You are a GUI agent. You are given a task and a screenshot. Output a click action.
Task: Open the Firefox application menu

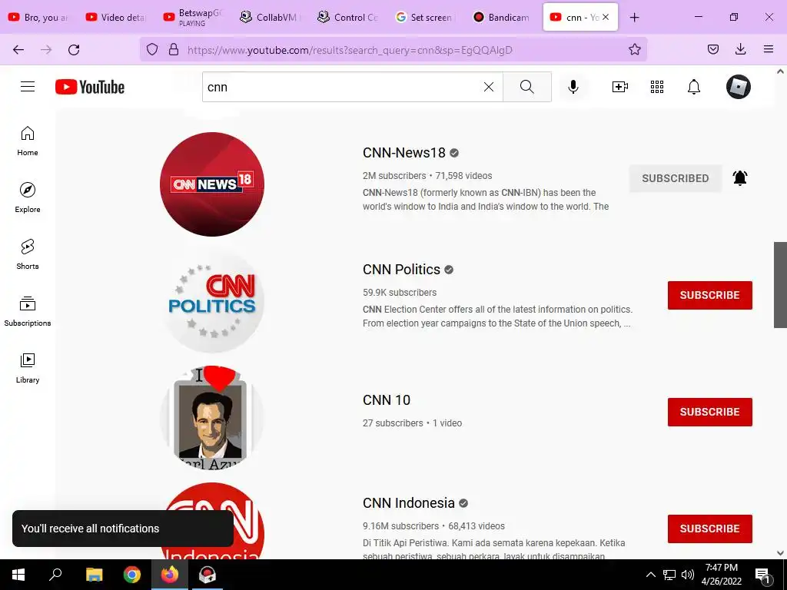(768, 49)
